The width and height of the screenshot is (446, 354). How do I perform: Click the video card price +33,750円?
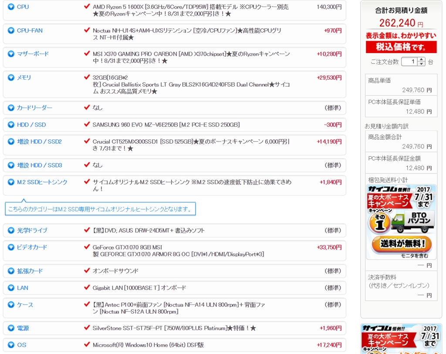[329, 247]
